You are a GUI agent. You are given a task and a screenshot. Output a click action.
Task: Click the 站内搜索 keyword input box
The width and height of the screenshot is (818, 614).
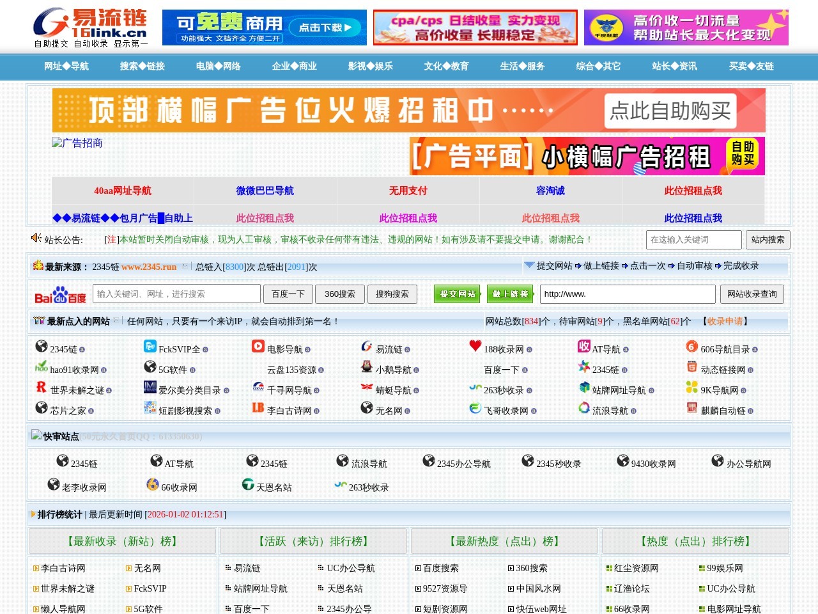coord(694,240)
